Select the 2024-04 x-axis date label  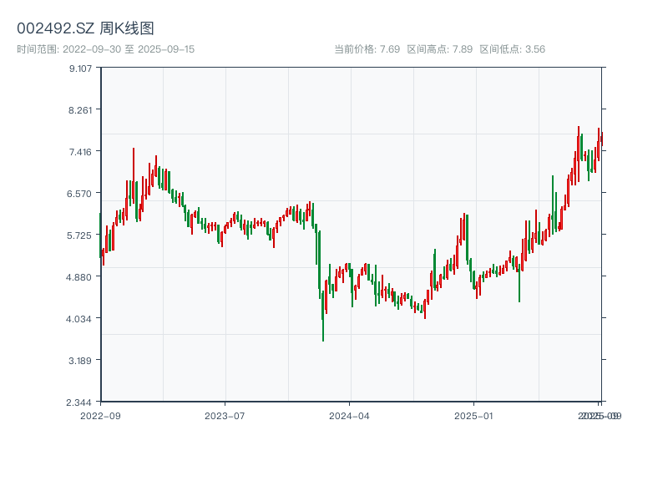coord(350,415)
